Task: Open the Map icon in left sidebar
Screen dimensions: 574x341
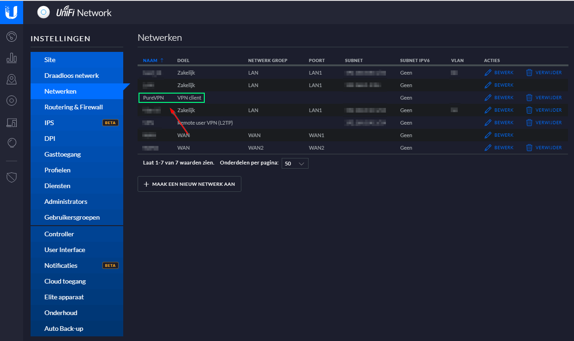Action: 12,79
